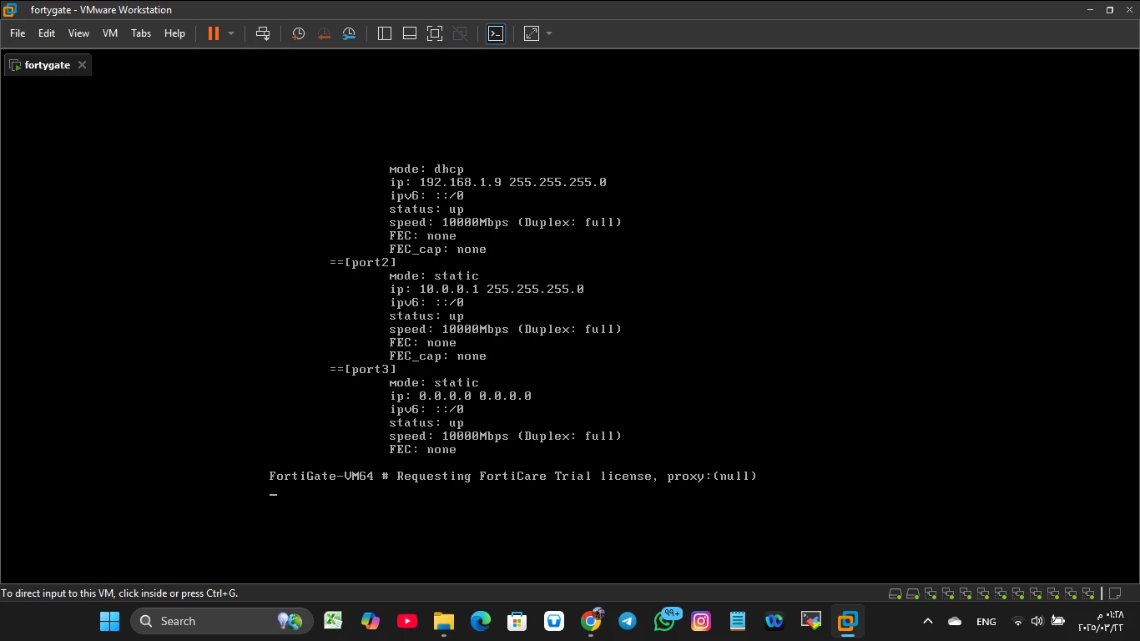Image resolution: width=1140 pixels, height=641 pixels.
Task: Close the fortygate tab
Action: [82, 65]
